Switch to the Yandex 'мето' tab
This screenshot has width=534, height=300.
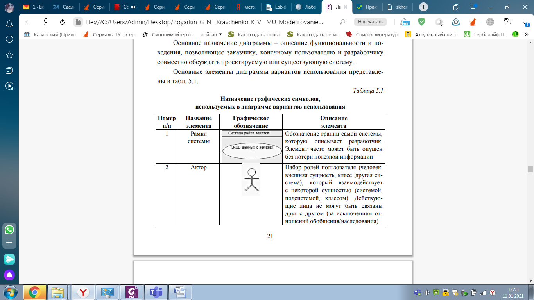click(247, 7)
